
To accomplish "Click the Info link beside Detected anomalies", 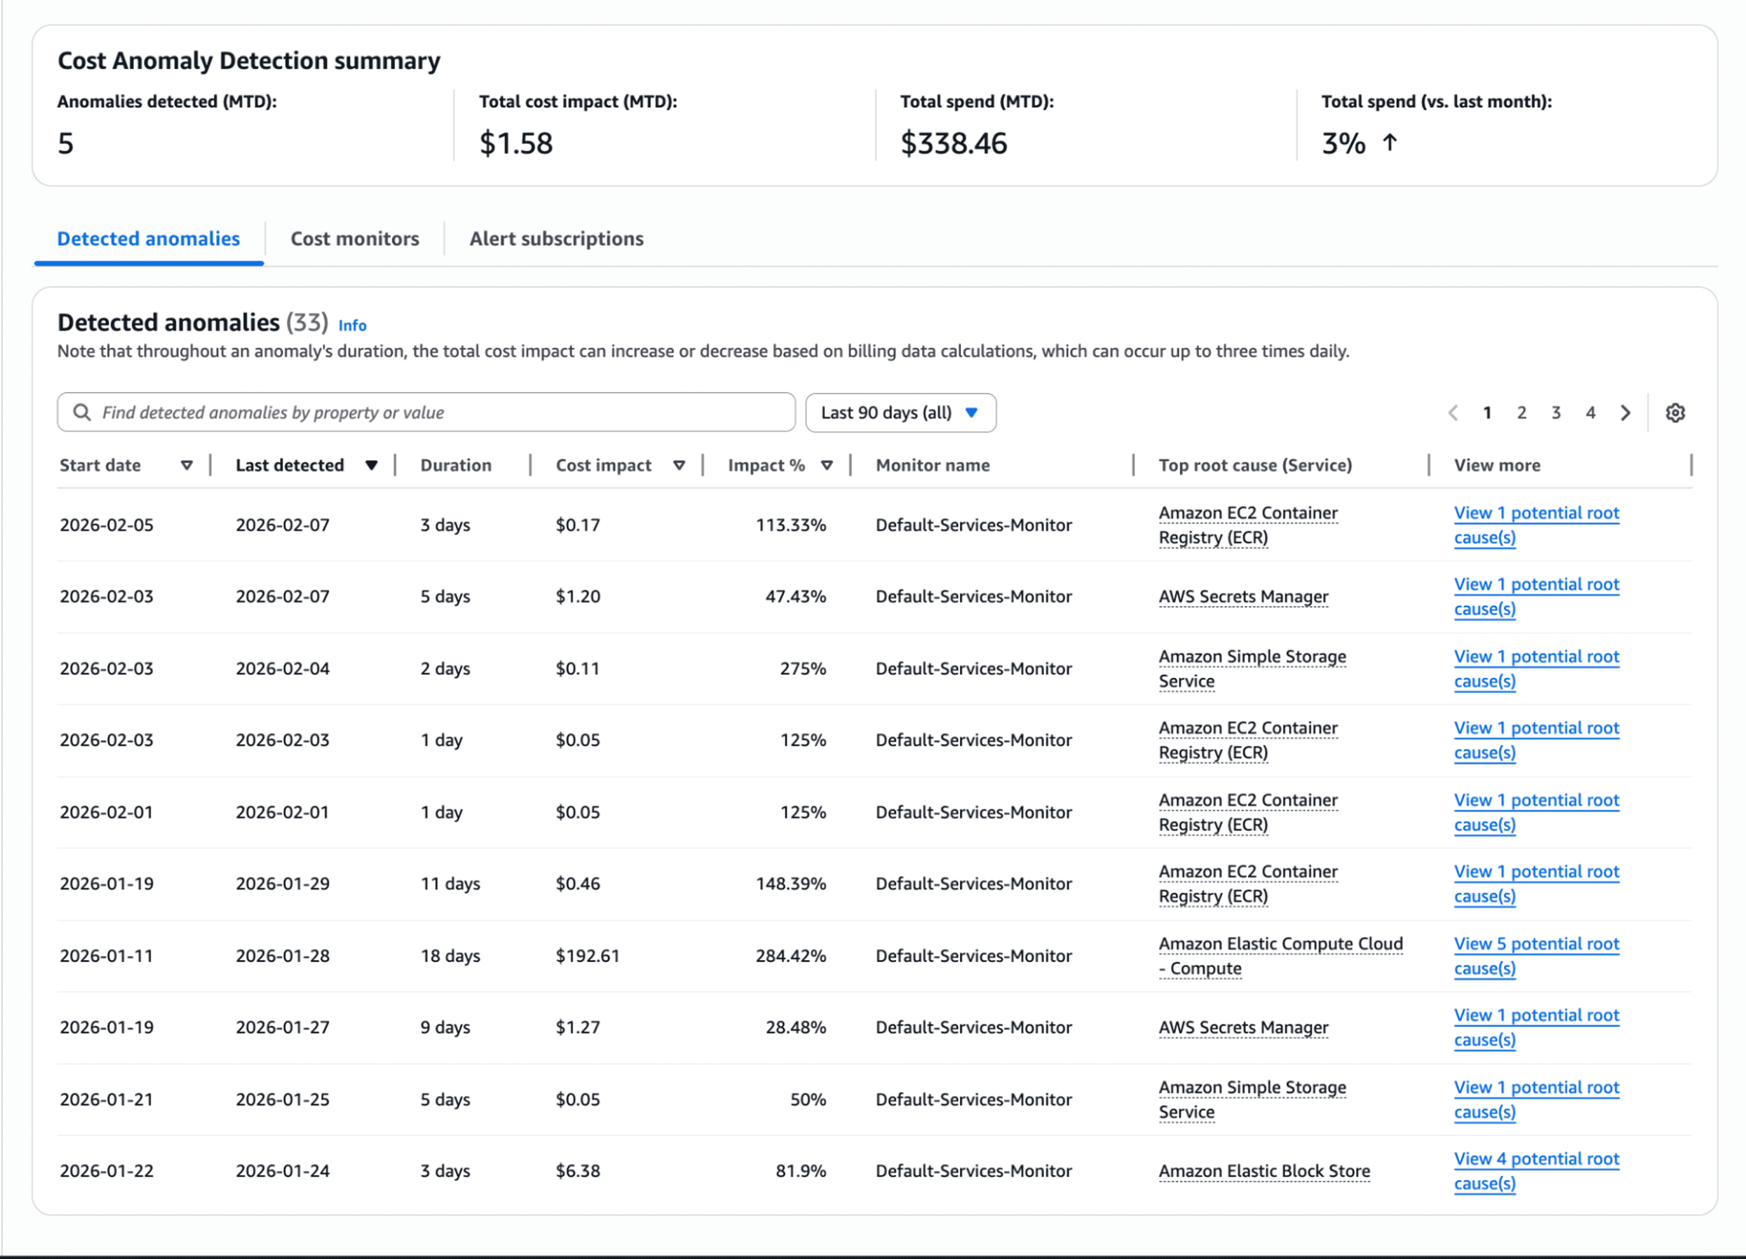I will coord(352,325).
